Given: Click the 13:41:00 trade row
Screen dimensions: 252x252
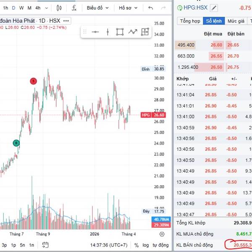Looking at the screenshot, I should coord(213,117).
